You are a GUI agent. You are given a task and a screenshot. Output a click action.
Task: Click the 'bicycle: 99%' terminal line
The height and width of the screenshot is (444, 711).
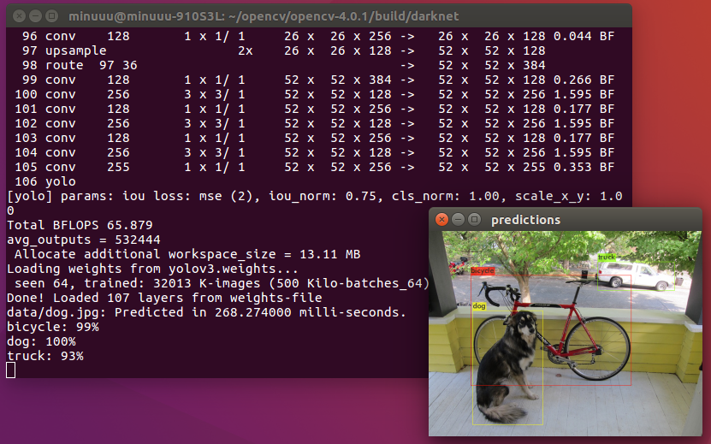(52, 327)
